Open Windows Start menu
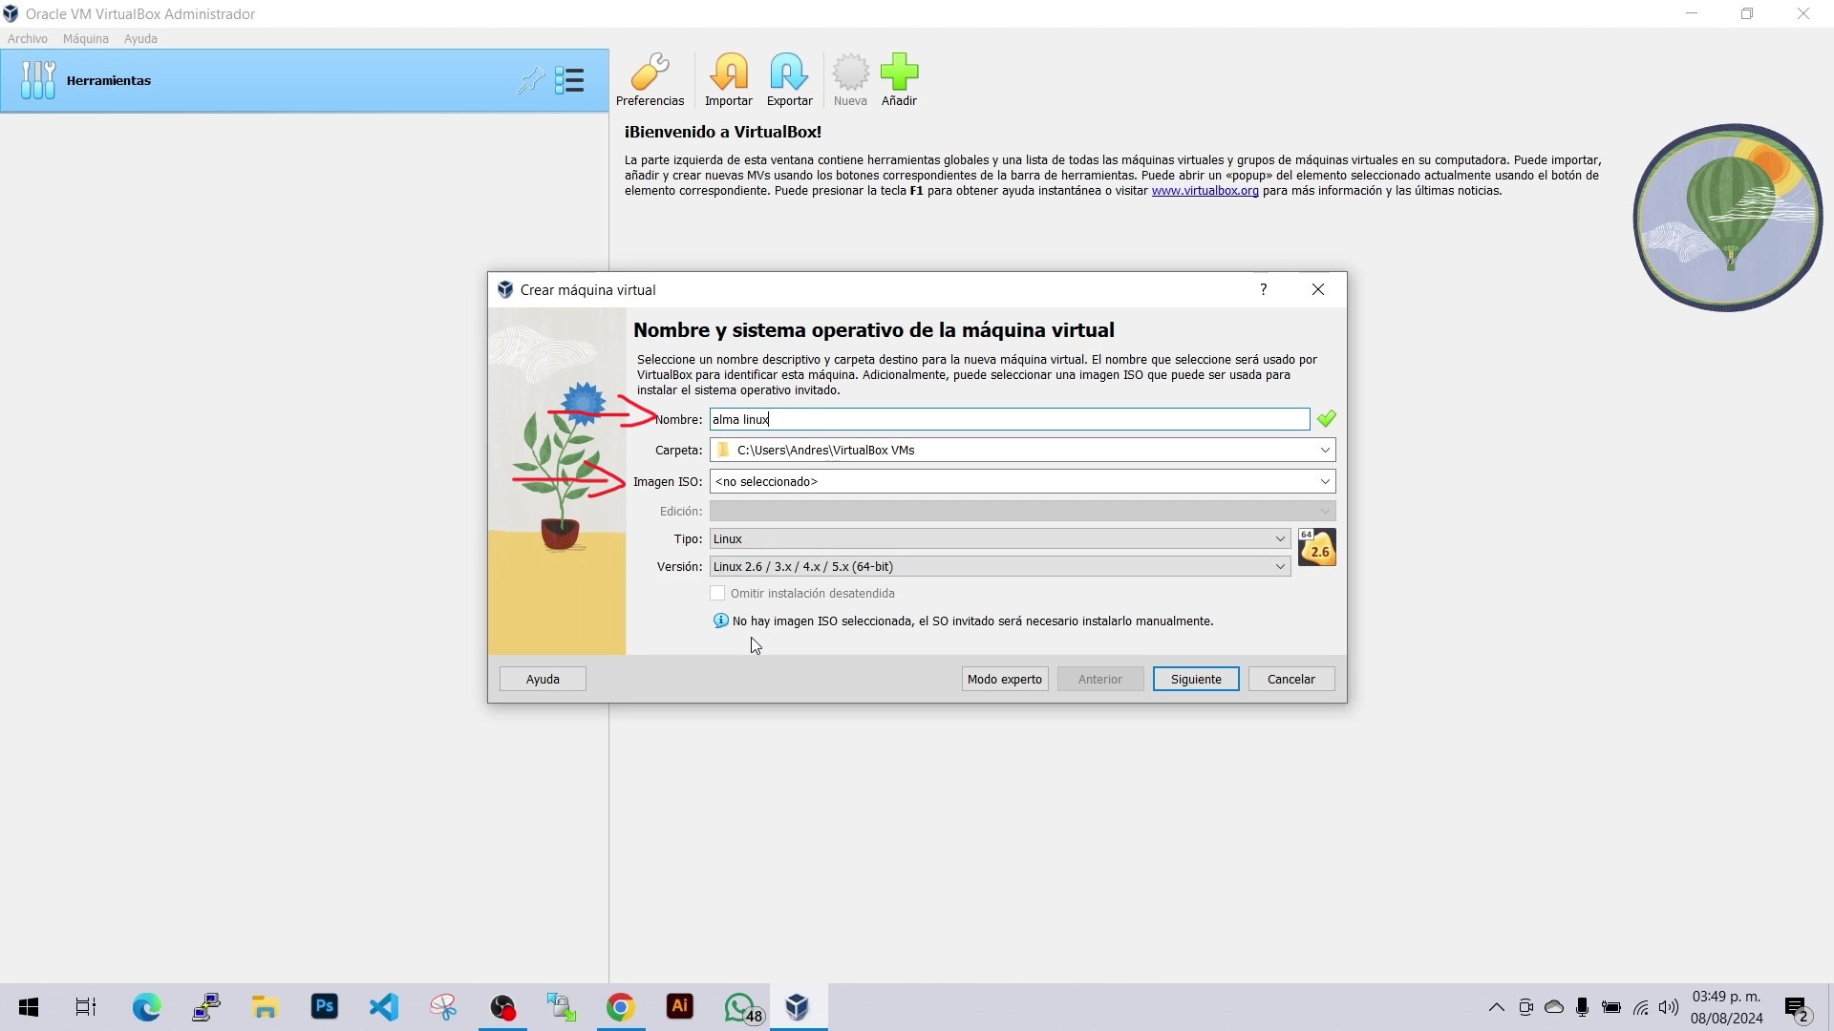Viewport: 1834px width, 1031px height. point(29,1007)
